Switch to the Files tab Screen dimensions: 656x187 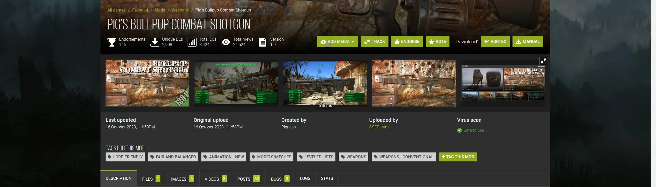[x=151, y=179]
